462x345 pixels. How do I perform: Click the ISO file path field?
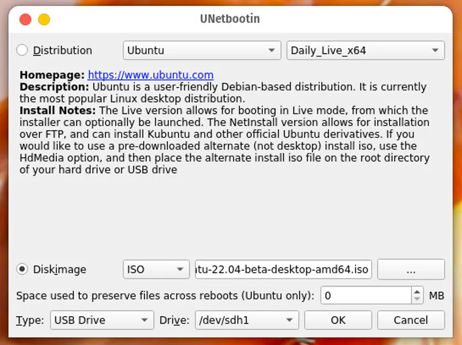pyautogui.click(x=283, y=269)
